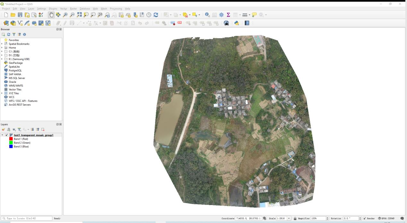Open Layer Styling panel brush icon
The height and width of the screenshot is (223, 407).
click(4, 130)
